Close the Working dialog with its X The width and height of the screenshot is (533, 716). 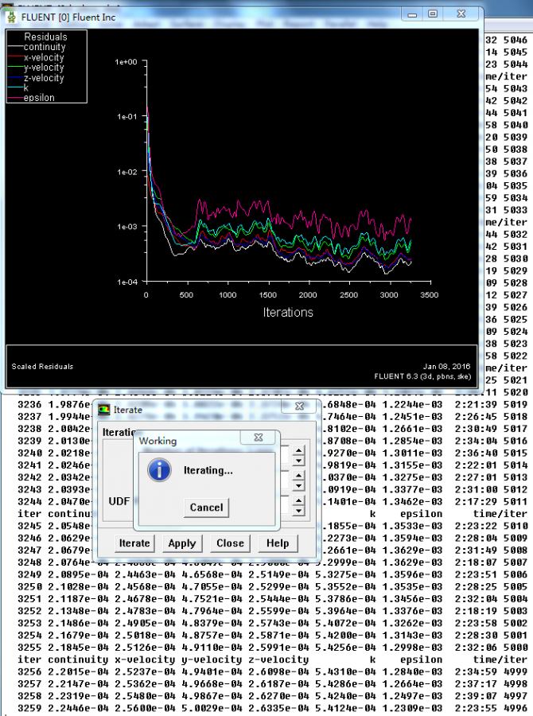coord(259,437)
